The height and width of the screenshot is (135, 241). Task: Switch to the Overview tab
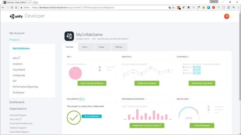click(70, 47)
